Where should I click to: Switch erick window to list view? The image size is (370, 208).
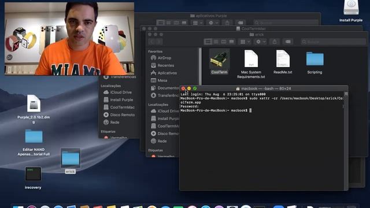coord(216,42)
